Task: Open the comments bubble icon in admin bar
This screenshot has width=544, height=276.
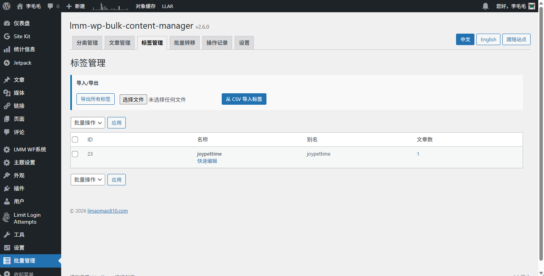Action: click(50, 6)
